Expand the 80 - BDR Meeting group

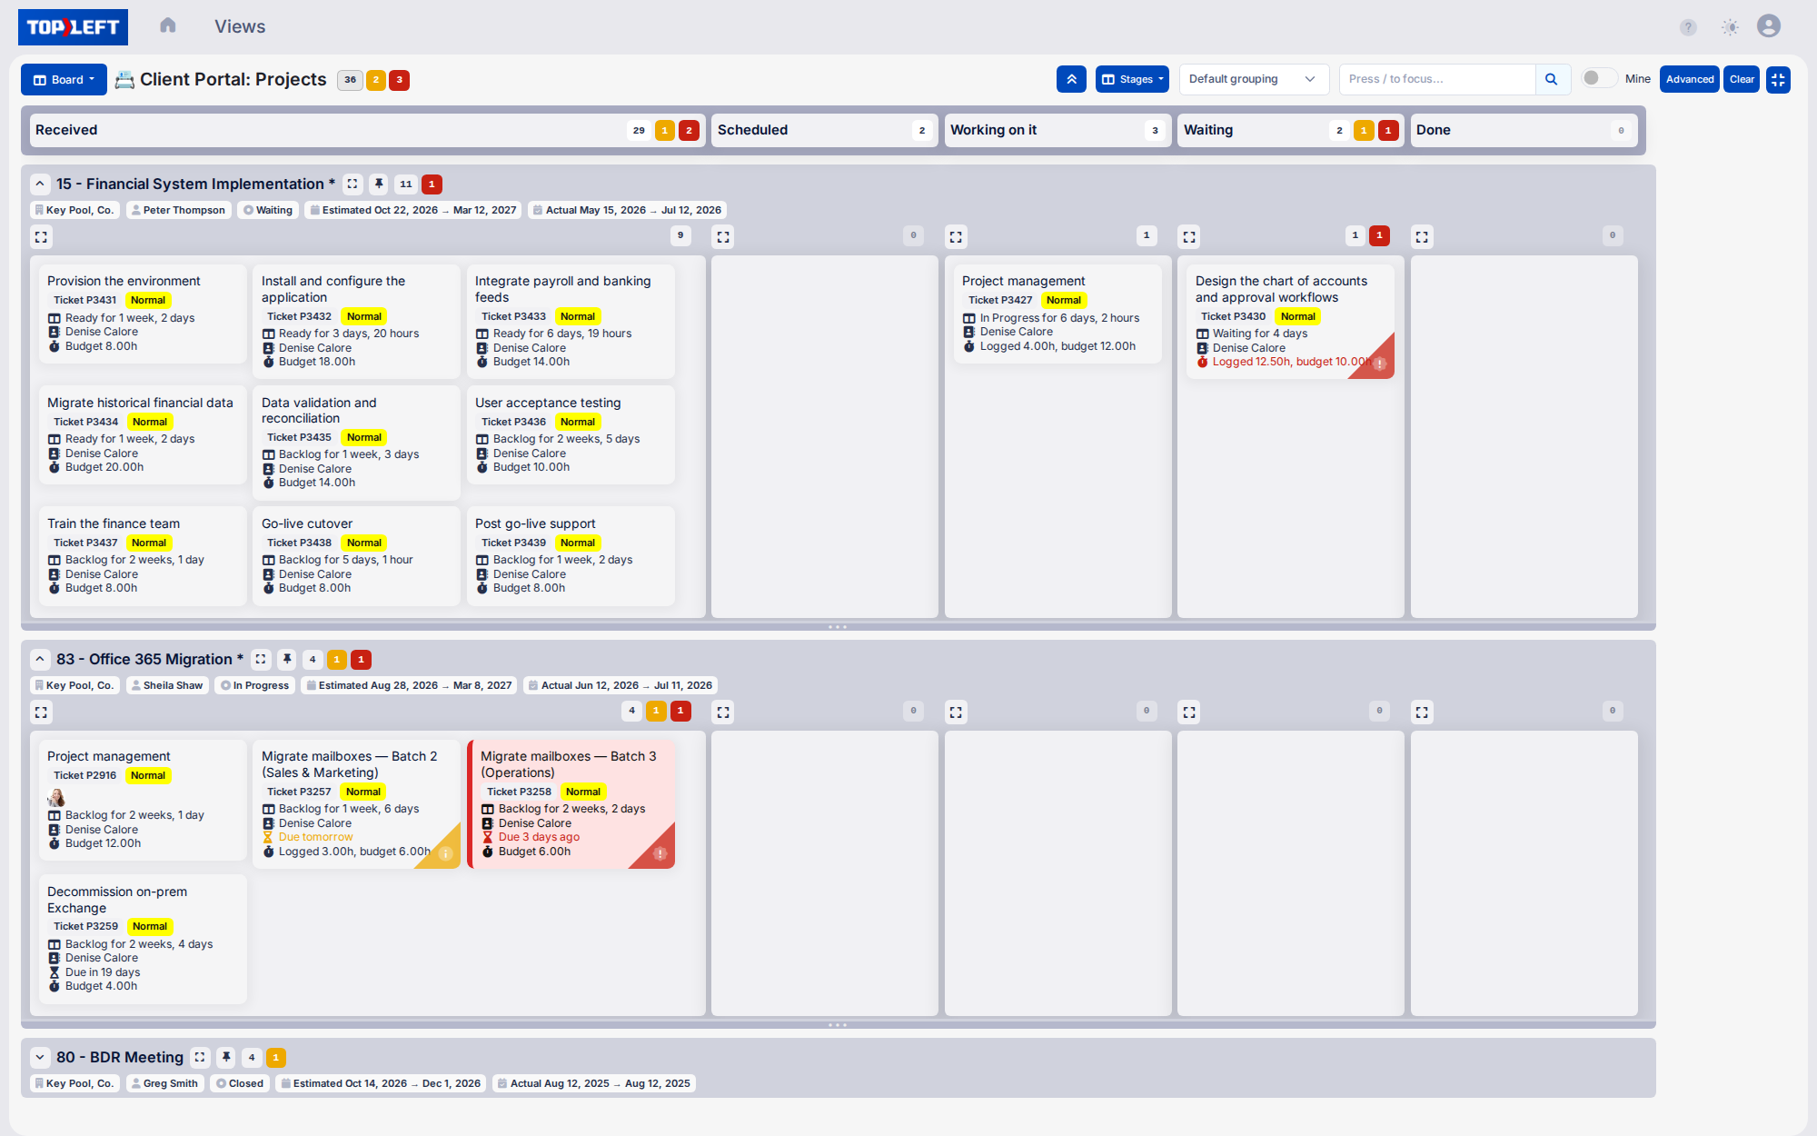point(40,1057)
